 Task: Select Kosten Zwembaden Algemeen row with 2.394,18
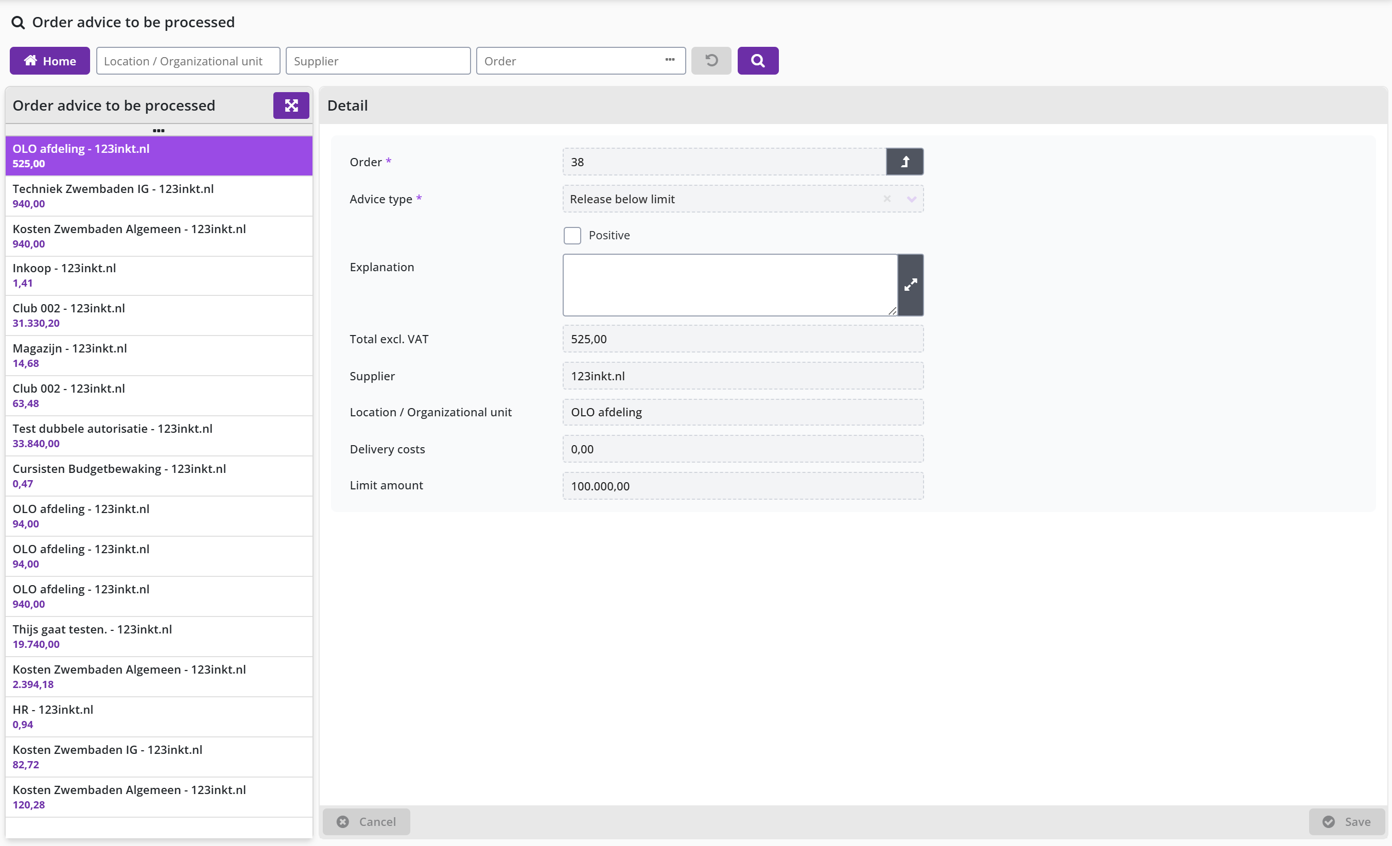159,676
